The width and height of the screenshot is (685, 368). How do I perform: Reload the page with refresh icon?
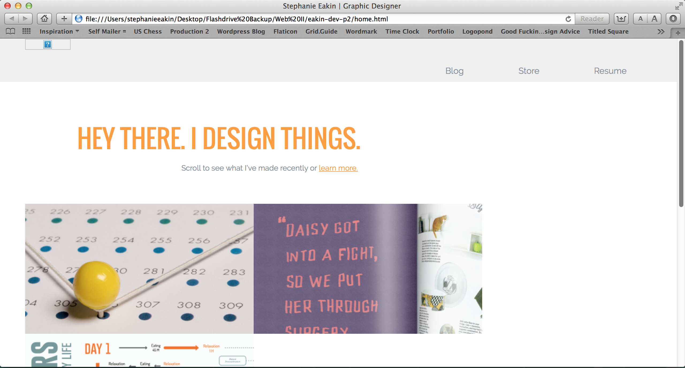[568, 19]
